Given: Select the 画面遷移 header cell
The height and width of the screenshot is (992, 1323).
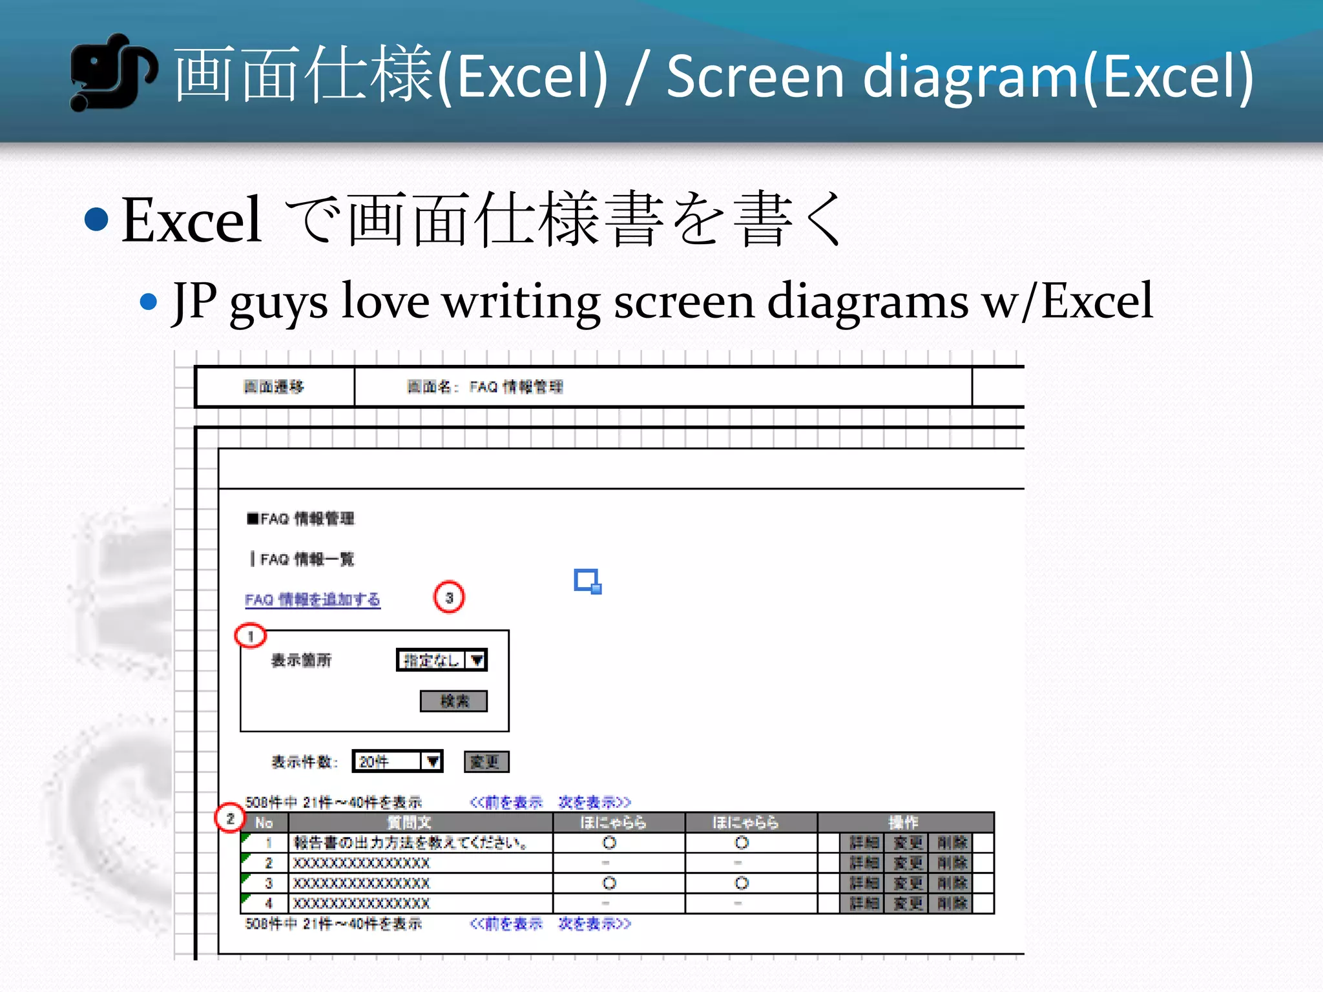Looking at the screenshot, I should point(275,387).
